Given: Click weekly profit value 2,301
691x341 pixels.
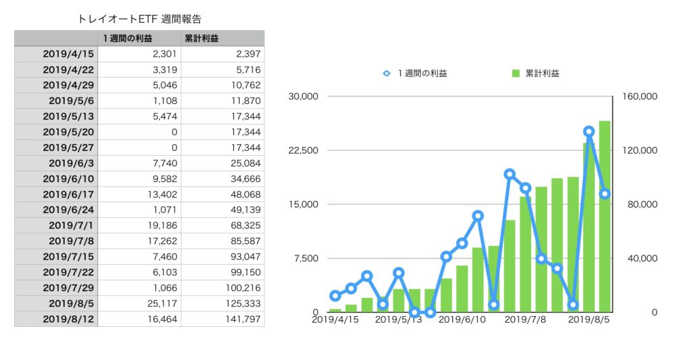Looking at the screenshot, I should [x=167, y=54].
